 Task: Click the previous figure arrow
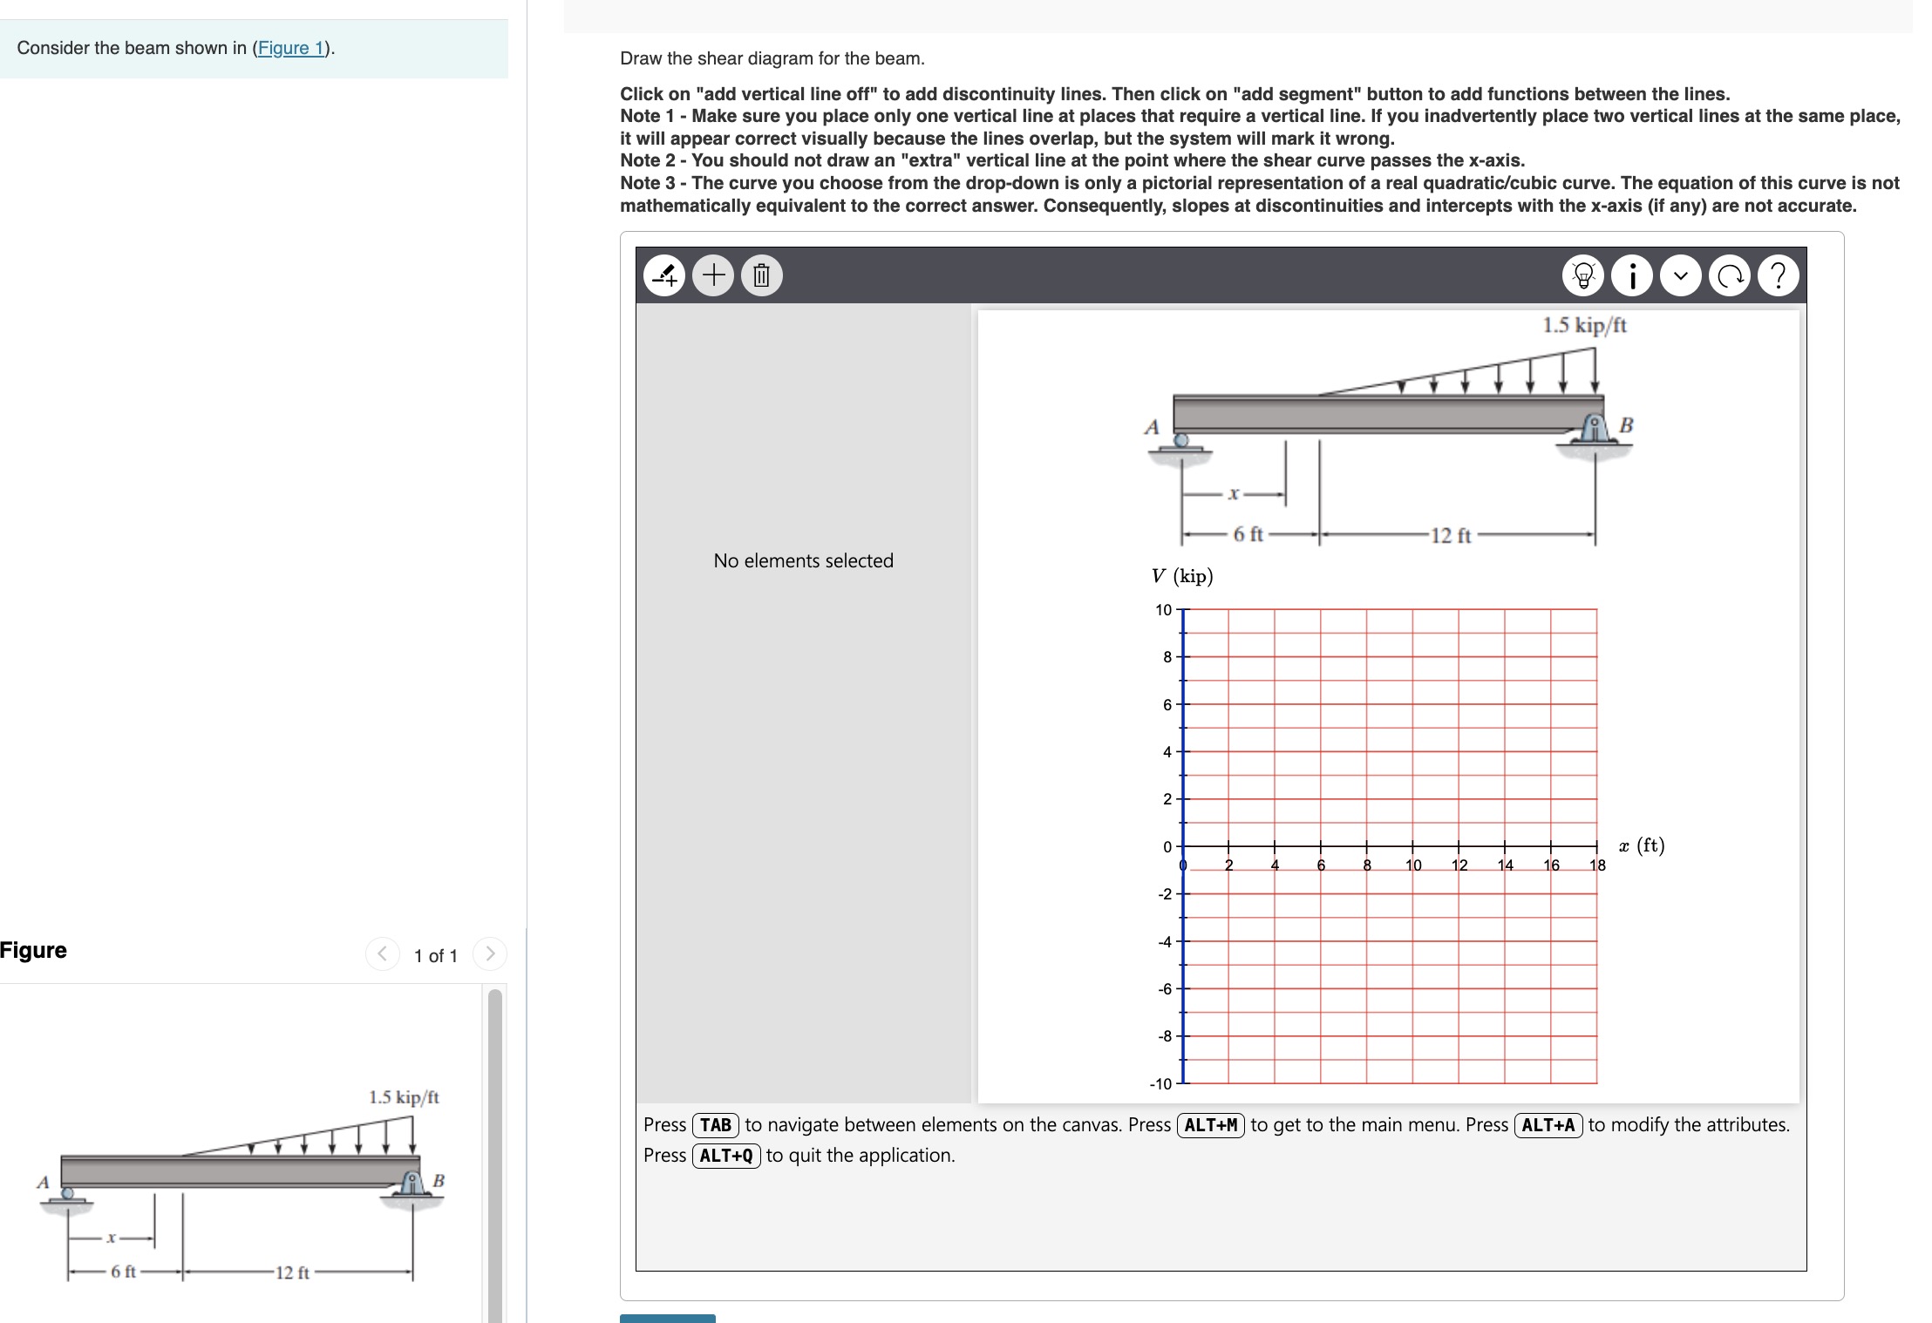point(381,953)
